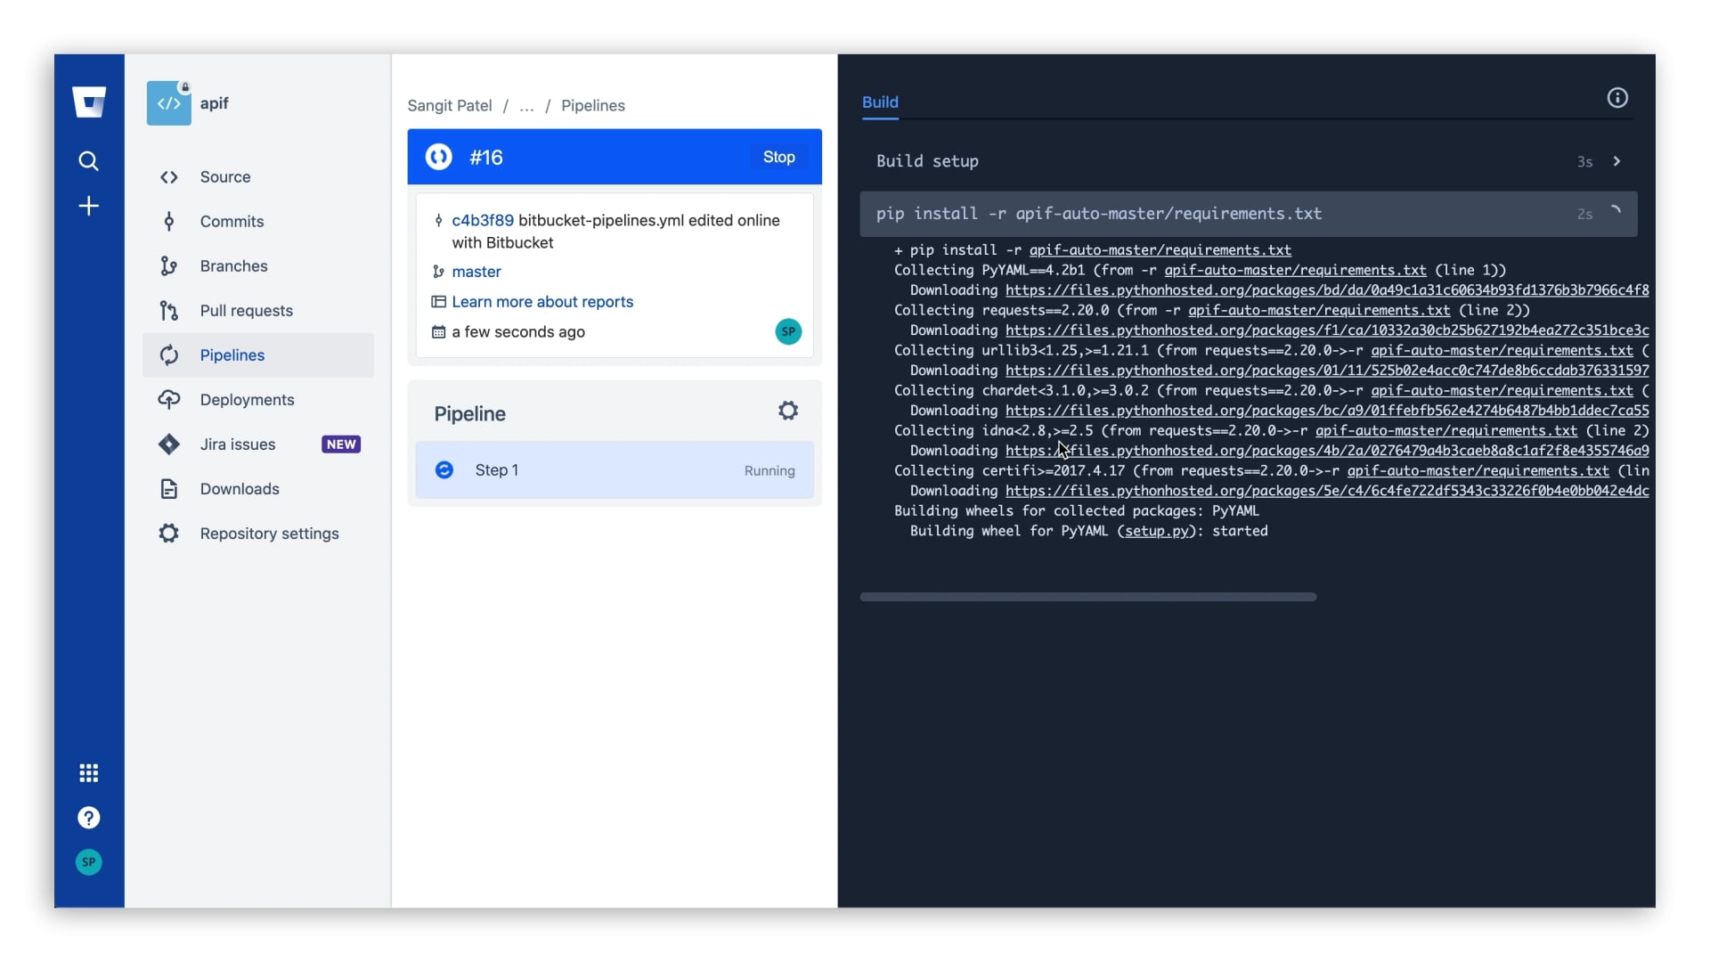The width and height of the screenshot is (1710, 962).
Task: Open pipeline settings gear icon
Action: (x=788, y=411)
